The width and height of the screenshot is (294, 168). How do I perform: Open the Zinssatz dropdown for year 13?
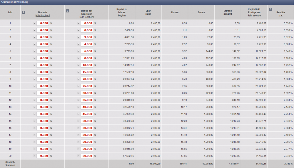[x=34, y=107]
